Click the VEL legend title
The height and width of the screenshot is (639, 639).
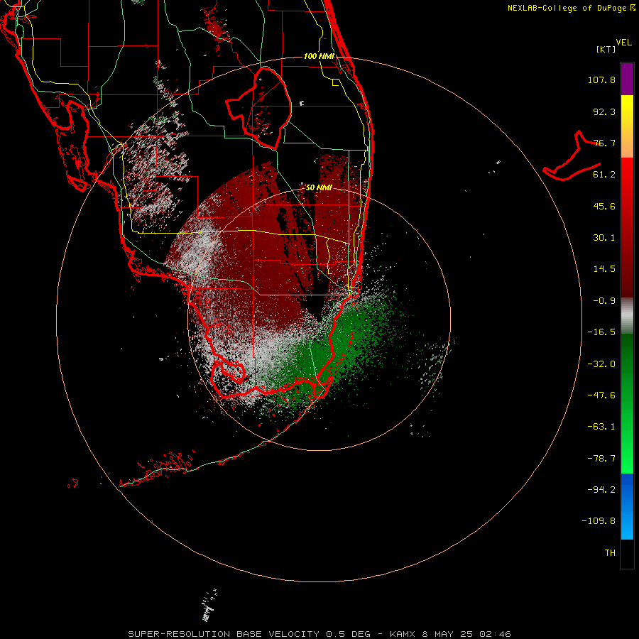(624, 42)
